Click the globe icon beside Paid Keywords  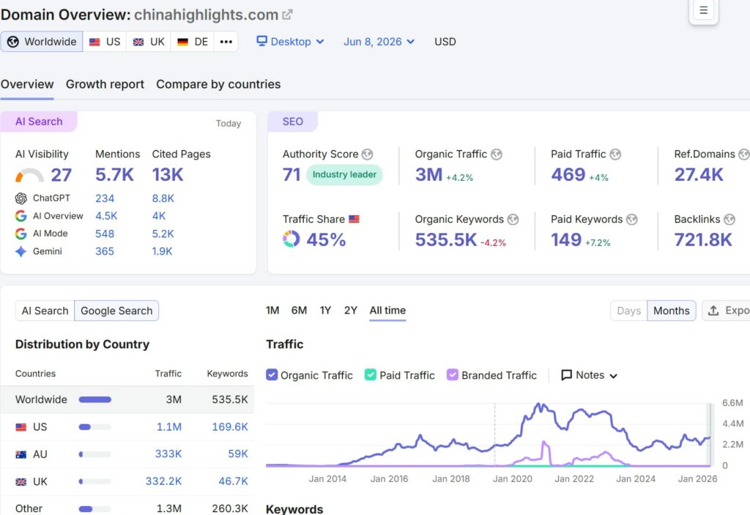[x=632, y=219]
